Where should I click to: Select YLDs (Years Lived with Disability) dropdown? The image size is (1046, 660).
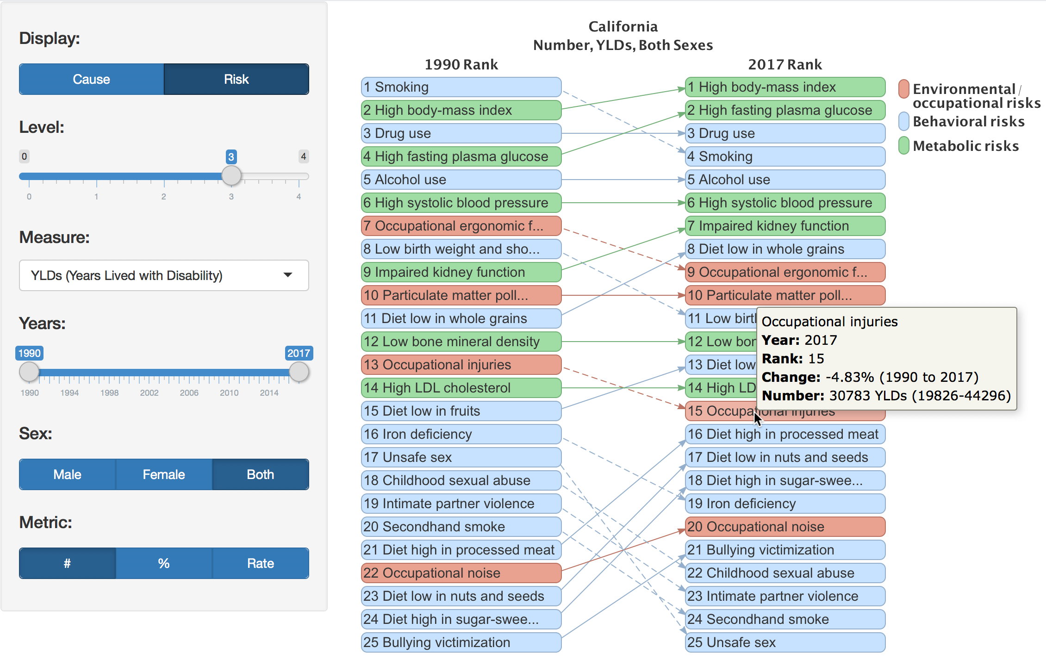[163, 275]
